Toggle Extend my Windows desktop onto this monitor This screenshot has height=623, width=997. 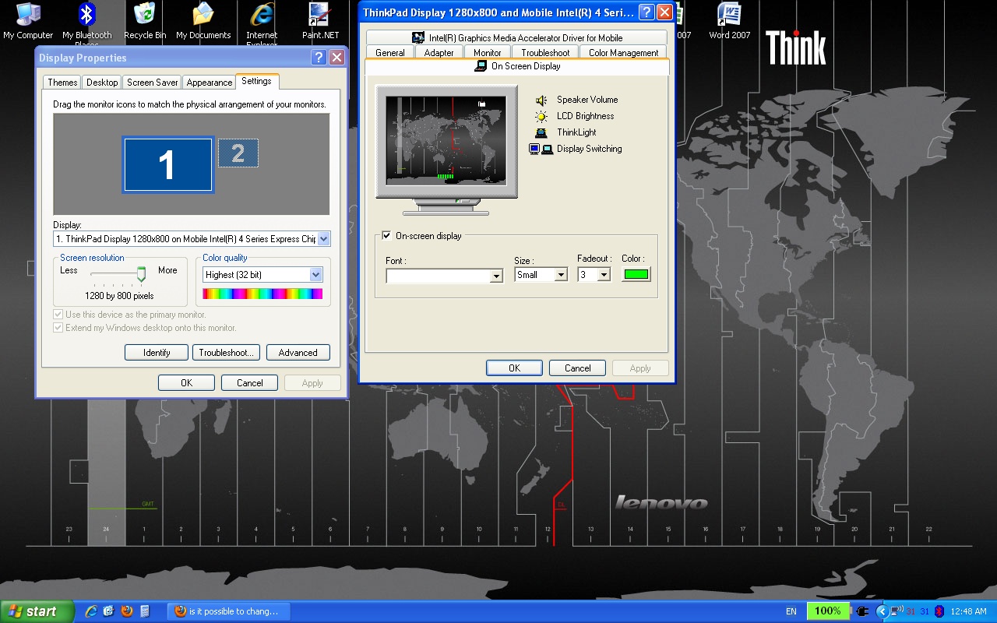click(x=58, y=328)
